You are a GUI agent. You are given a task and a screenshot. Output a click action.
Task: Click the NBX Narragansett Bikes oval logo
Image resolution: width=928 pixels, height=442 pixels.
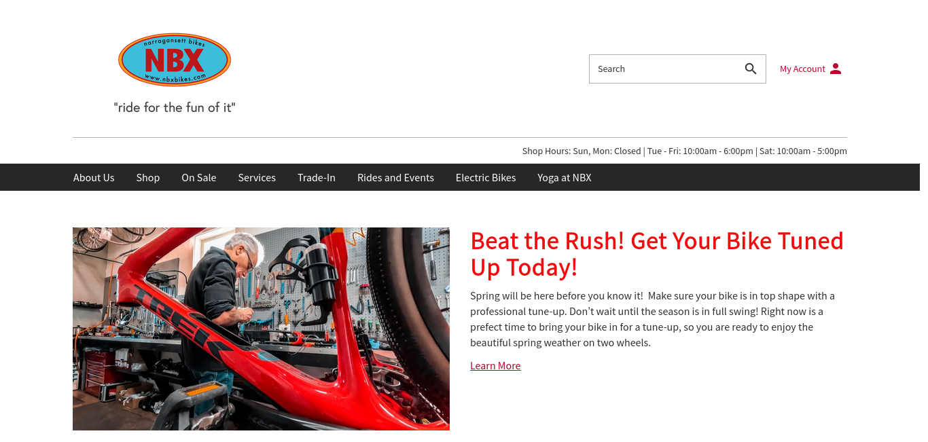pyautogui.click(x=175, y=60)
